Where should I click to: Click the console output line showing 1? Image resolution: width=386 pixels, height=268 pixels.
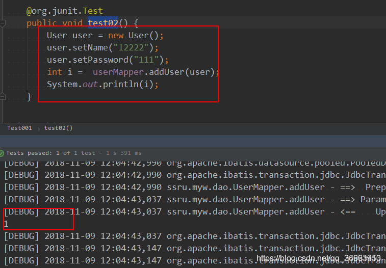point(6,224)
